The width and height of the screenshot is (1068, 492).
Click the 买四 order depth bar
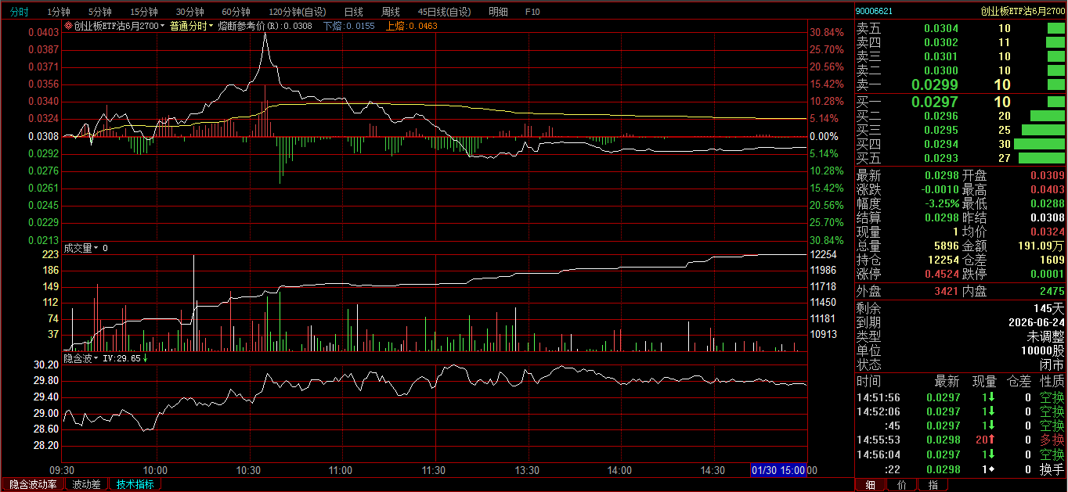click(x=1039, y=144)
